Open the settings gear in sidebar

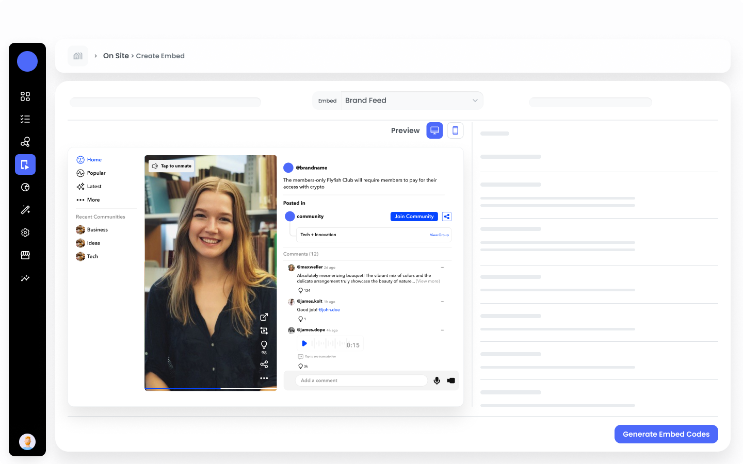click(25, 233)
